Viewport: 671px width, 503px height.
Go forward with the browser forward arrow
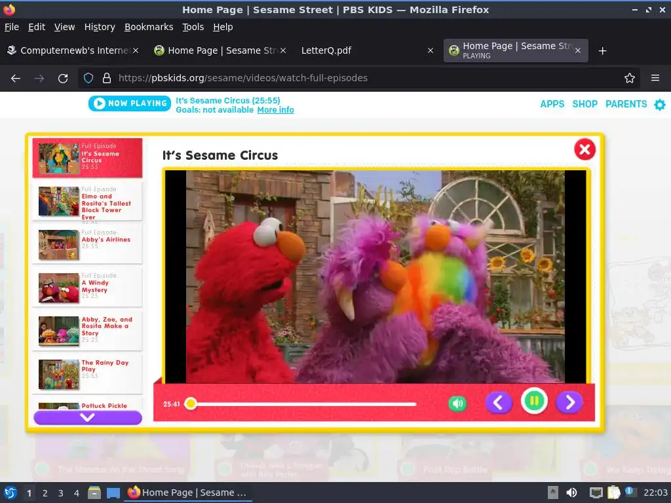[39, 79]
